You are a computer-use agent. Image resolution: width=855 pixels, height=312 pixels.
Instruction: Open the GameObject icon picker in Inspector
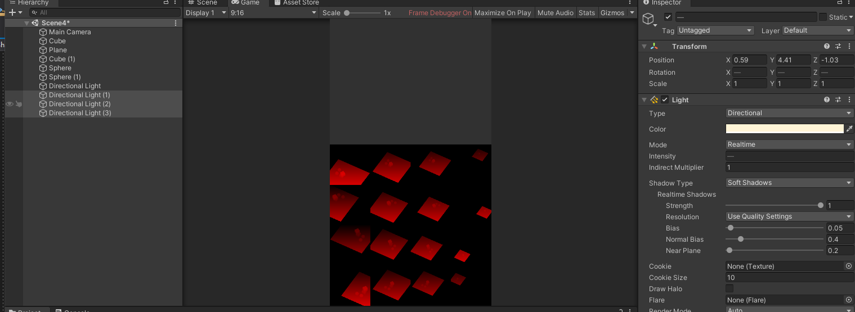point(650,20)
